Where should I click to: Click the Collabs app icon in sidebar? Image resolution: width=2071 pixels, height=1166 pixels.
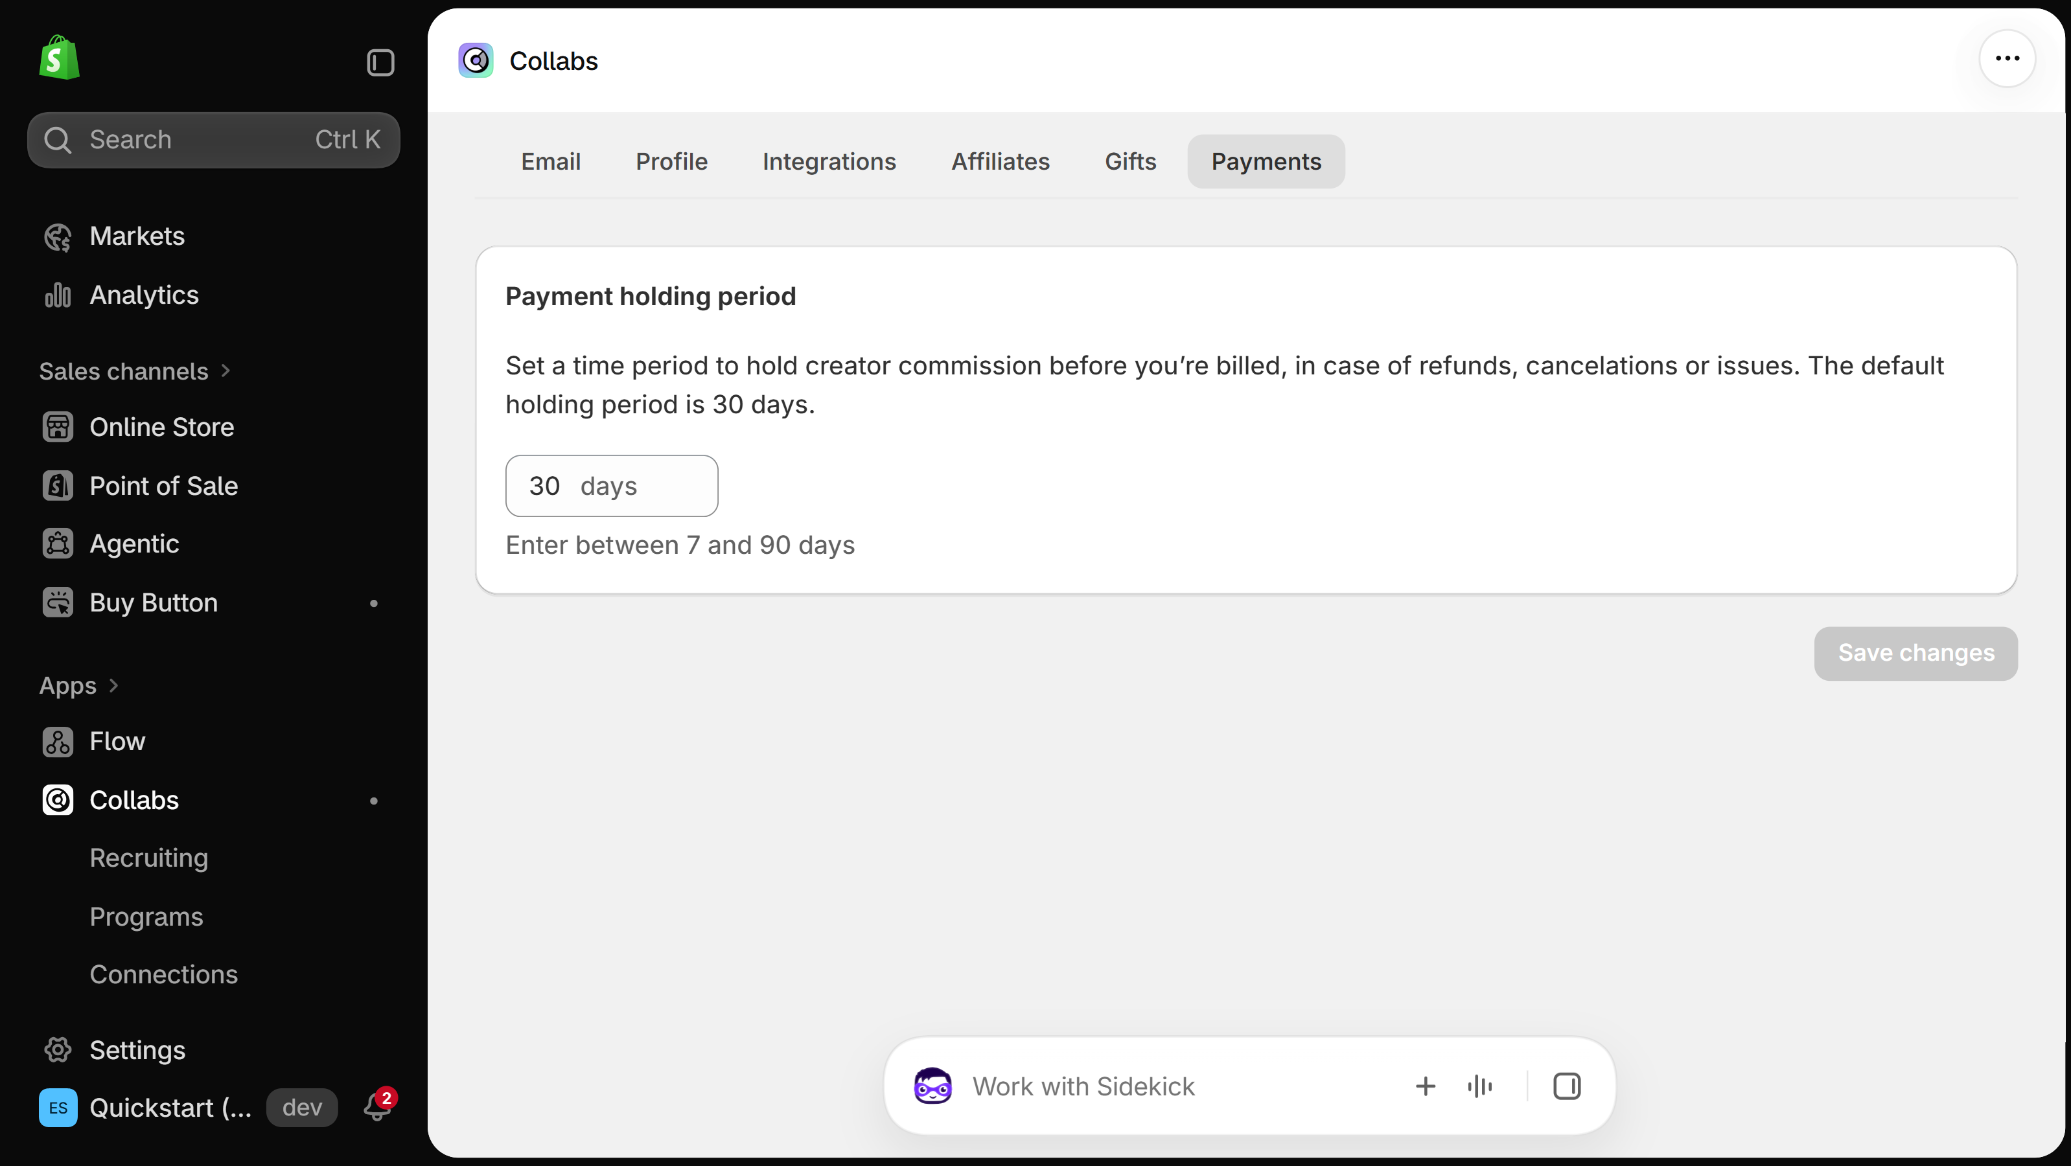58,801
